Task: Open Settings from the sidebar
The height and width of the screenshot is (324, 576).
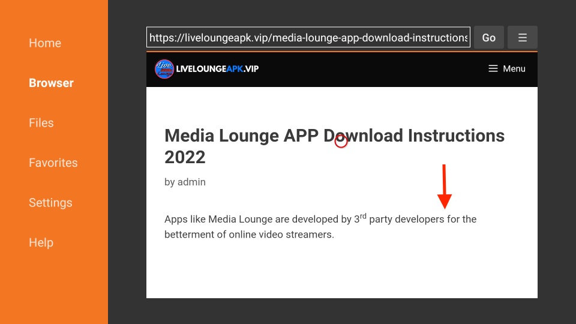Action: pos(50,203)
